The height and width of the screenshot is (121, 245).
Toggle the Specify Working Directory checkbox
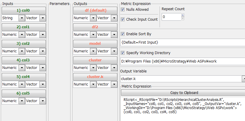tap(123, 53)
